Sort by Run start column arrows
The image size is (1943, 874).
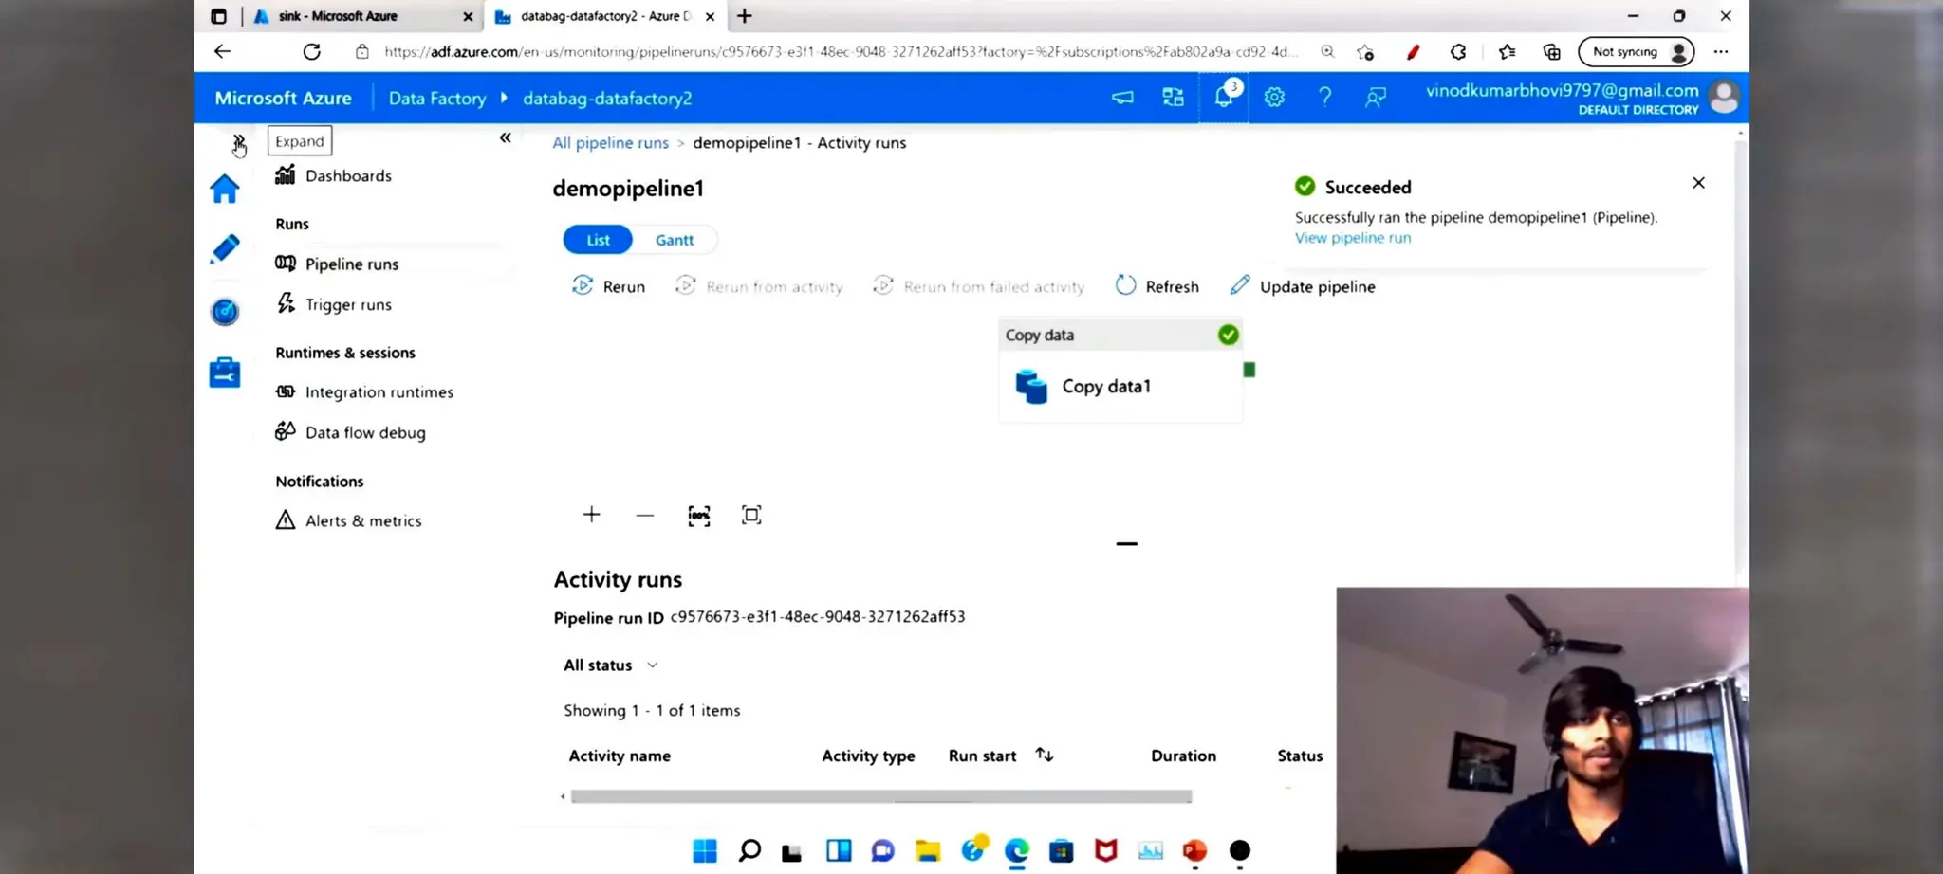(x=1045, y=755)
